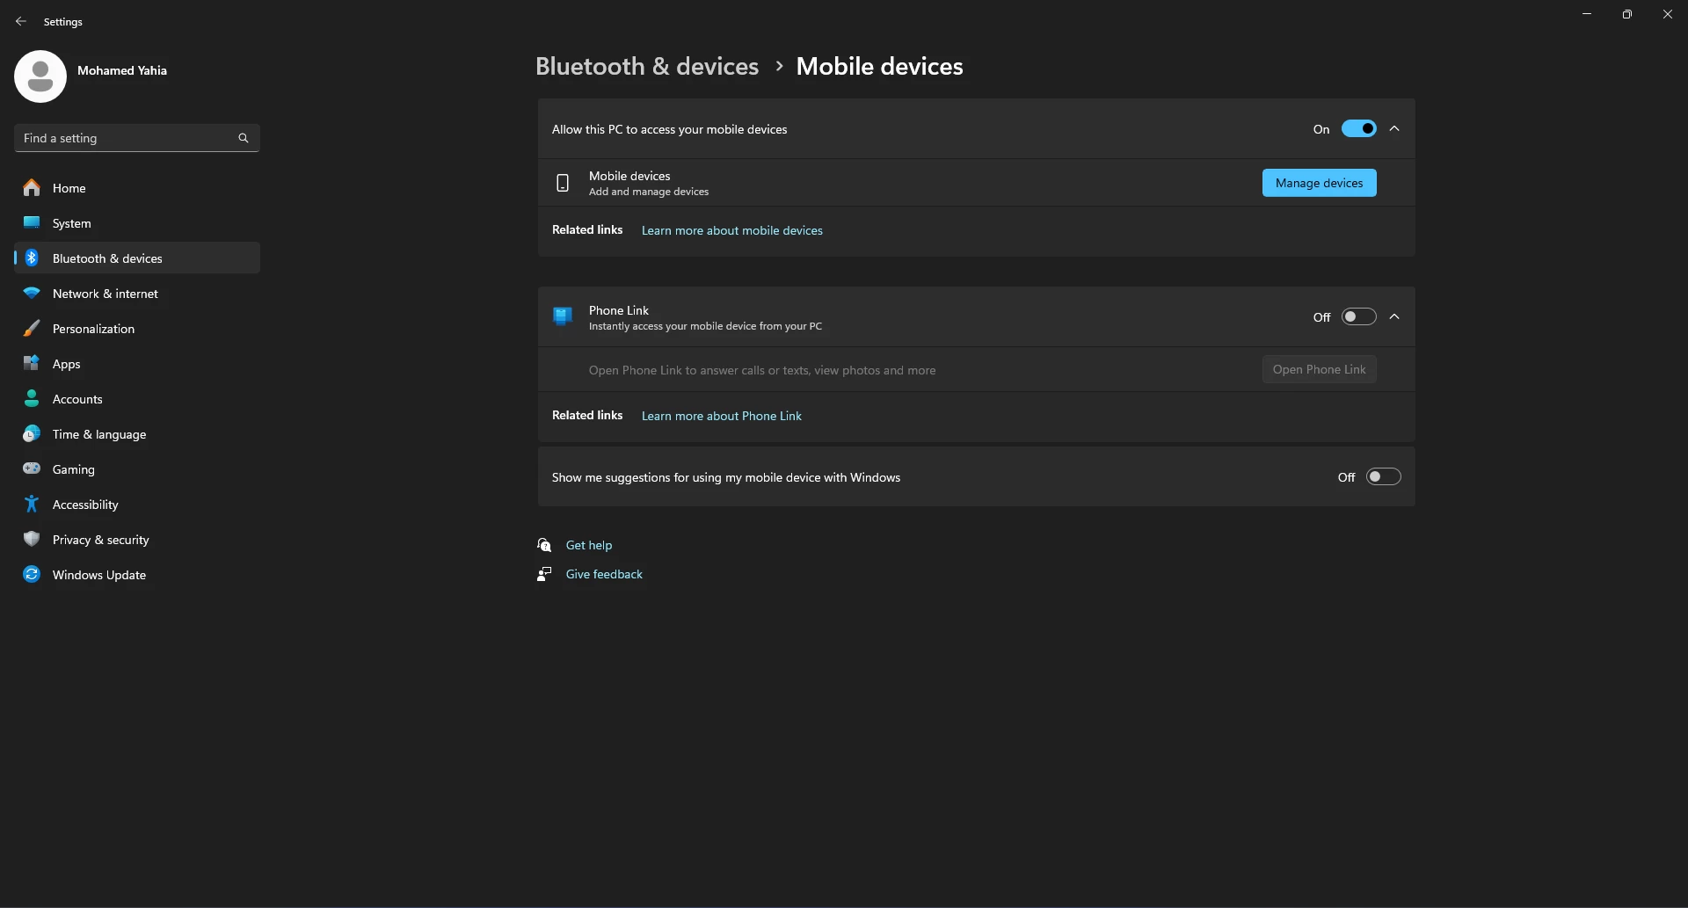Image resolution: width=1688 pixels, height=908 pixels.
Task: Collapse the Phone Link section
Action: [1394, 316]
